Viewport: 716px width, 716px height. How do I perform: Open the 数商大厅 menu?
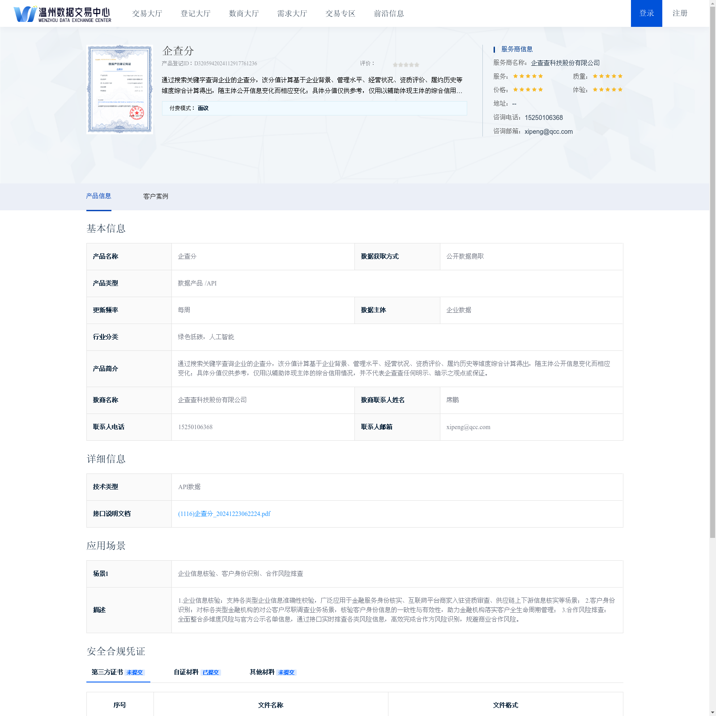pos(243,13)
